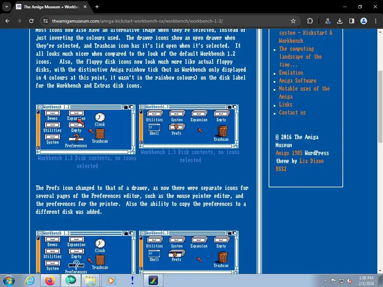The height and width of the screenshot is (287, 383).
Task: Open Chrome Labs flask icon
Action: click(328, 21)
